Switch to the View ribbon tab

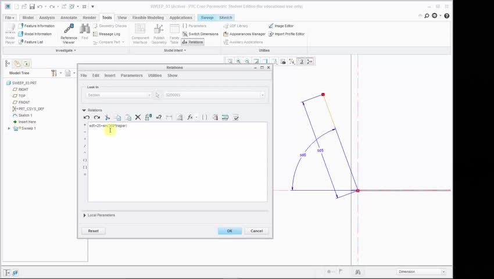click(x=122, y=17)
